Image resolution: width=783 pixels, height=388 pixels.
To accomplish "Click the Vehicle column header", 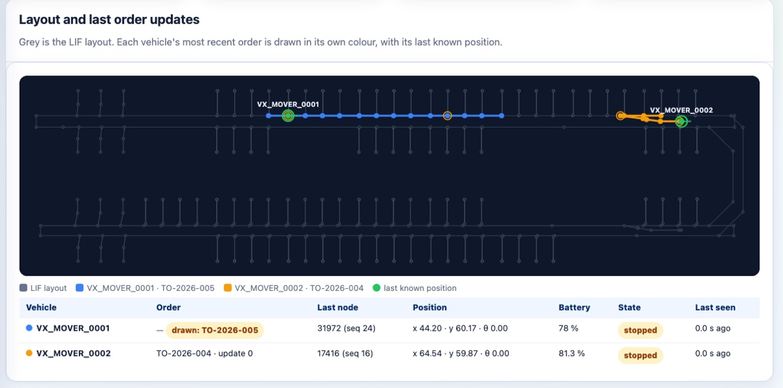I will [x=41, y=307].
